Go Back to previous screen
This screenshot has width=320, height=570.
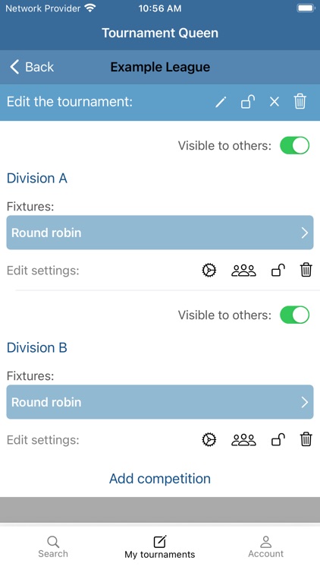(x=32, y=67)
